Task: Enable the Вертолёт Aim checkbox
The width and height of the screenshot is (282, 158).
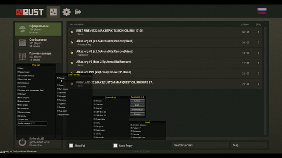Action: point(131,137)
